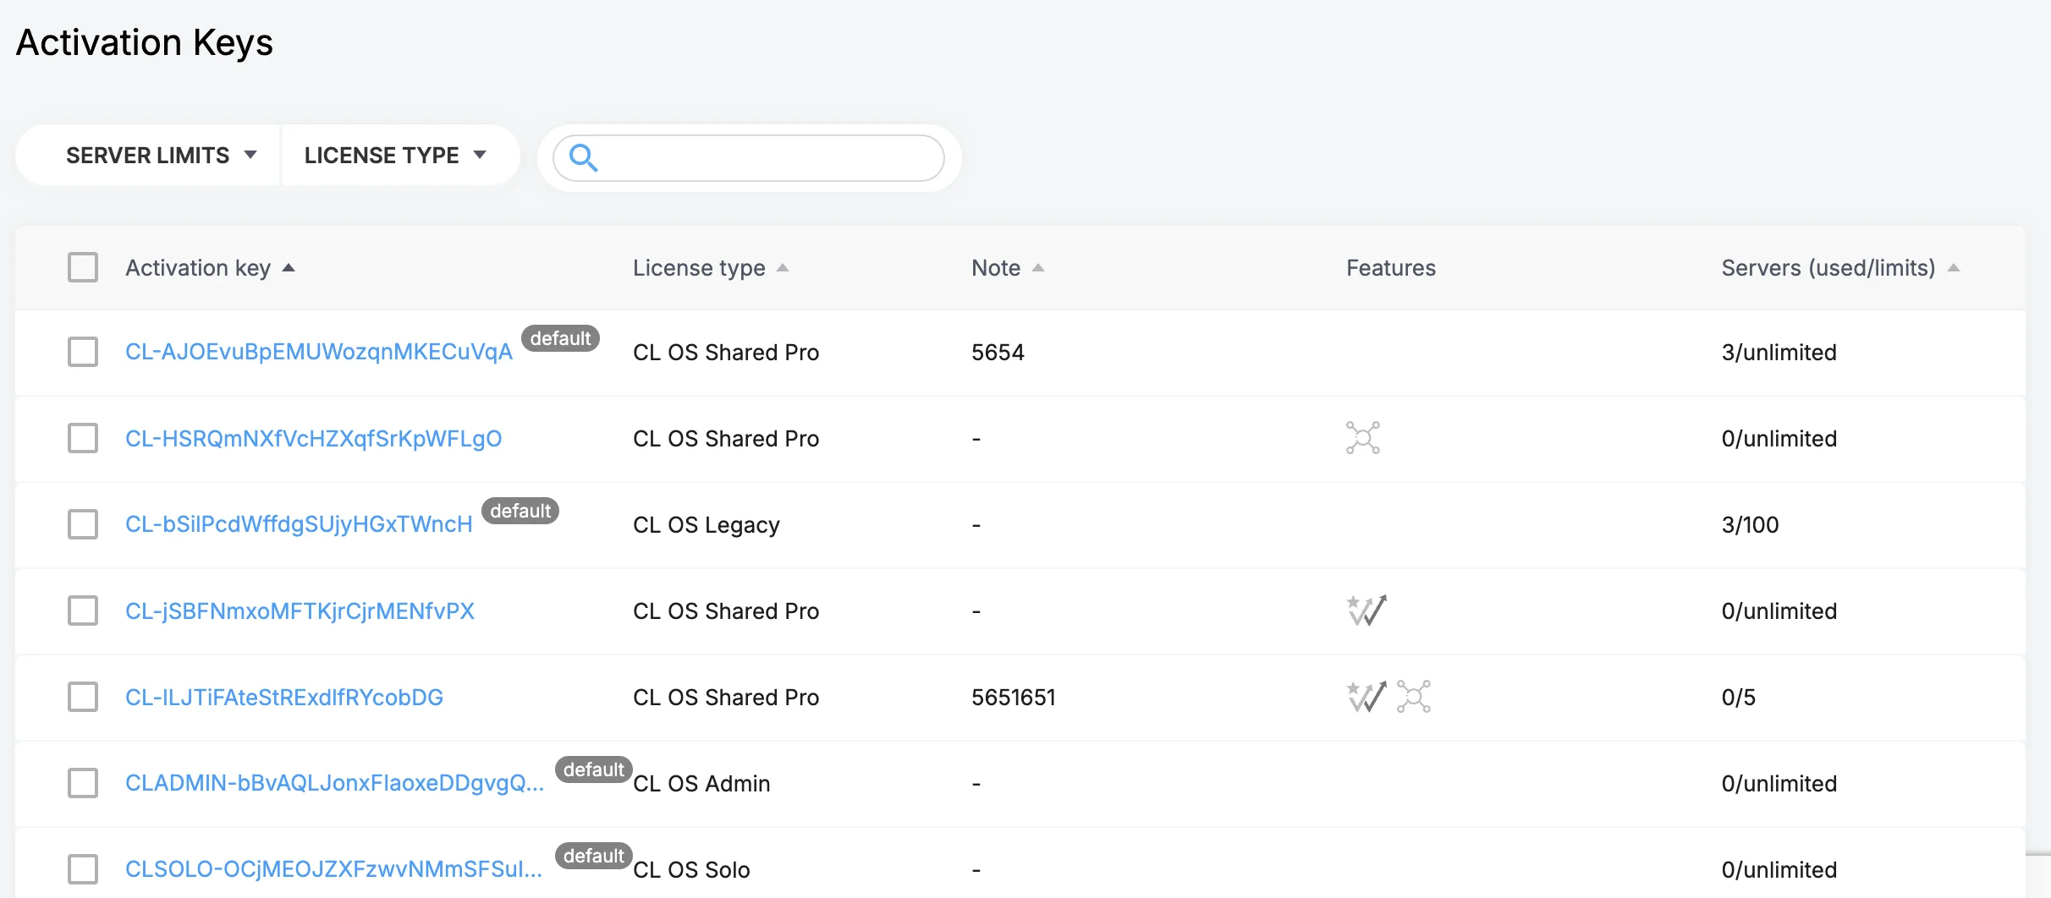Image resolution: width=2051 pixels, height=898 pixels.
Task: Select the premium checkmarks feature icon for CL-jSBFNmxoMFTKjrCjrMENfvPX
Action: tap(1365, 611)
